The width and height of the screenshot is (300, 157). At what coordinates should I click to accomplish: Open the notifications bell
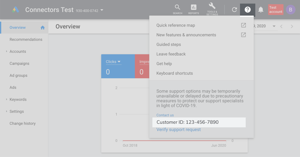(261, 10)
